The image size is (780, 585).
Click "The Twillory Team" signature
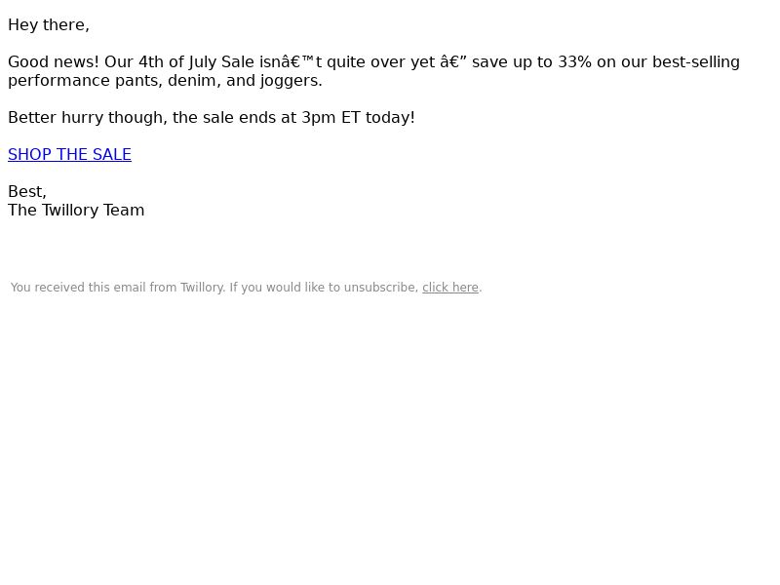76,210
